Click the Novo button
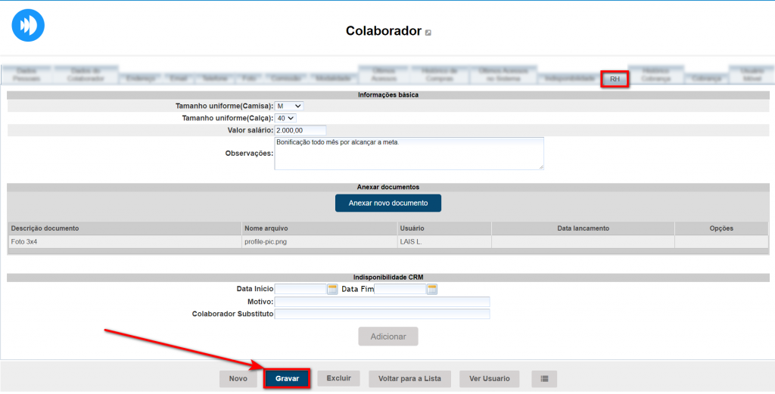The image size is (775, 394). click(x=238, y=378)
